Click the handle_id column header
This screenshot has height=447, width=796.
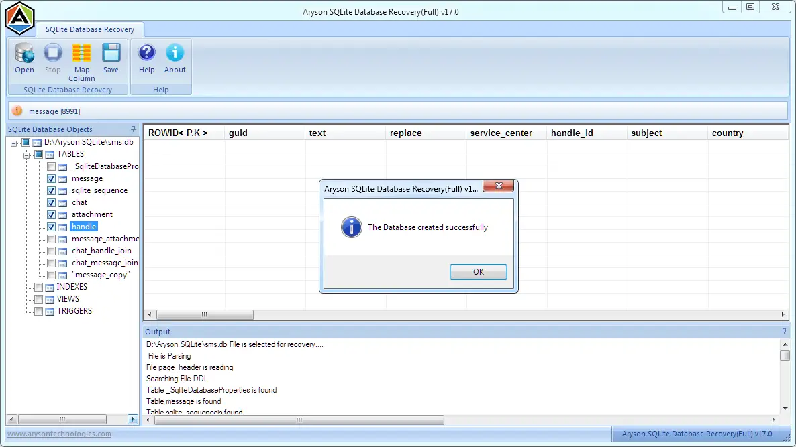click(x=587, y=133)
